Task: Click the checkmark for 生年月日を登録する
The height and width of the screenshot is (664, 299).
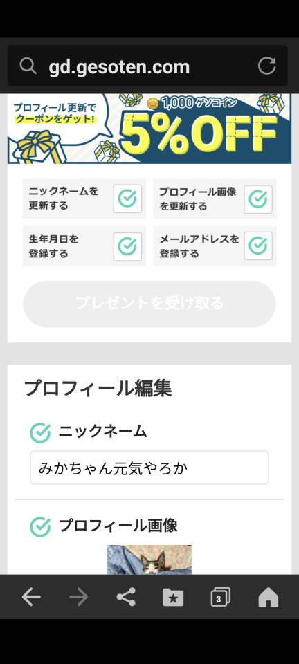Action: pyautogui.click(x=127, y=246)
